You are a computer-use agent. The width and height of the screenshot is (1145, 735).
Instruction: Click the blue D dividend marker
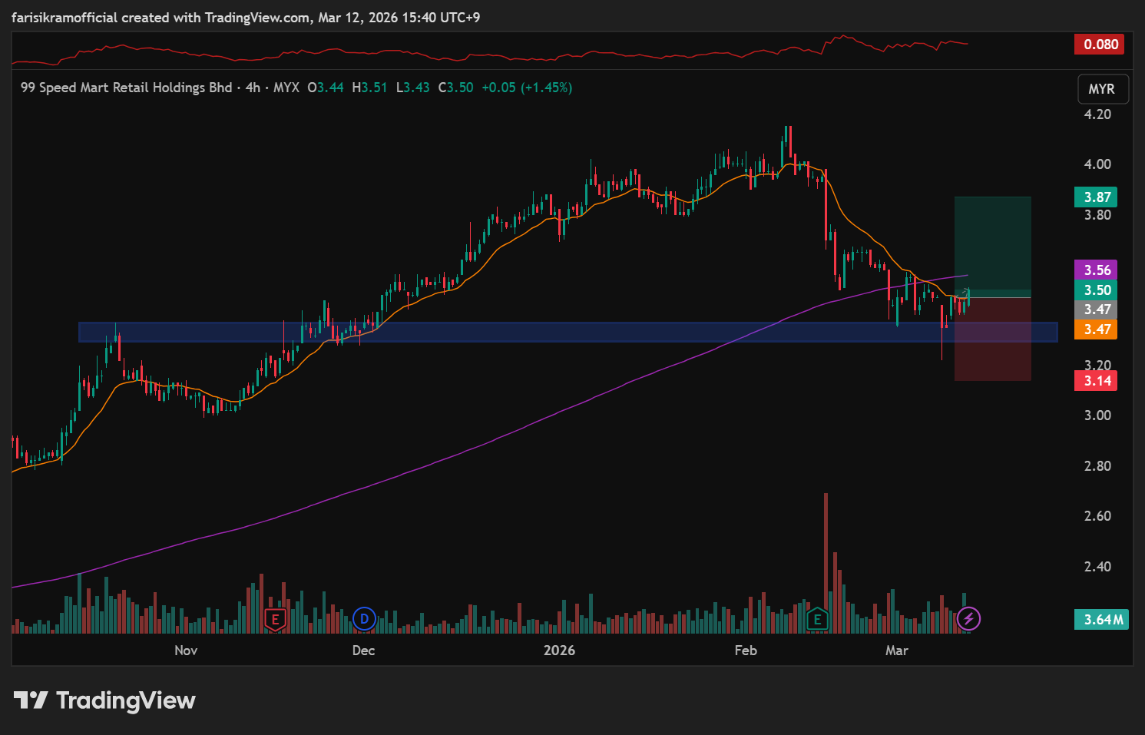click(x=364, y=618)
